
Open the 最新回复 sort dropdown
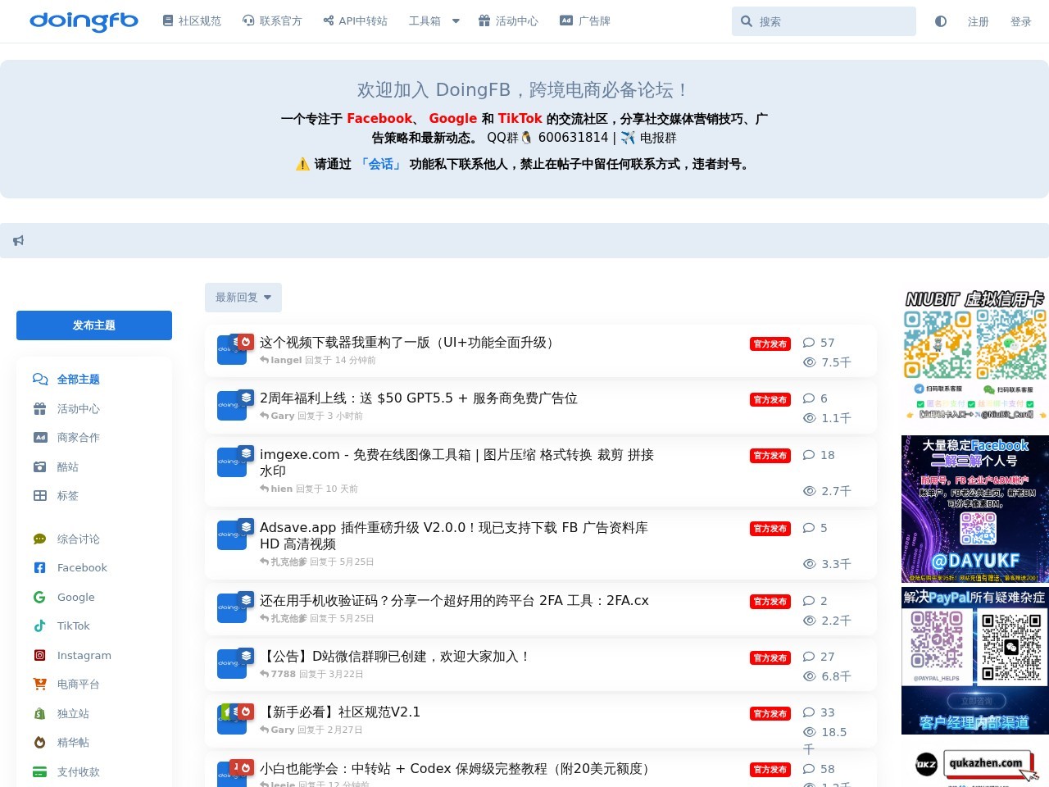pos(243,298)
